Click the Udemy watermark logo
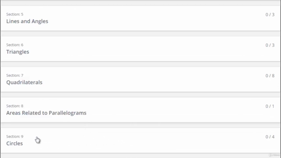 [274, 155]
